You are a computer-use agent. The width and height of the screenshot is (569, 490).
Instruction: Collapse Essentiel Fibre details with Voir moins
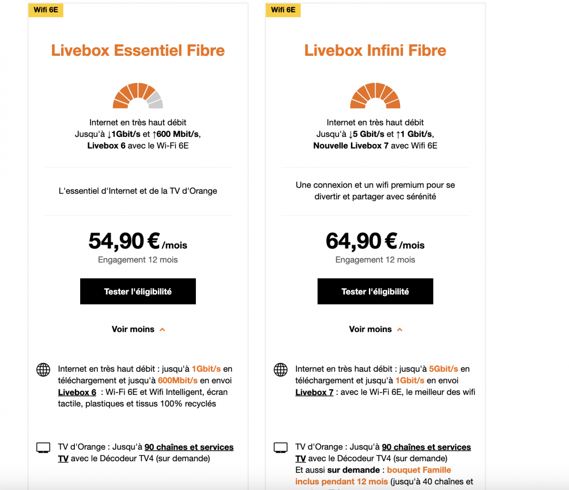138,330
